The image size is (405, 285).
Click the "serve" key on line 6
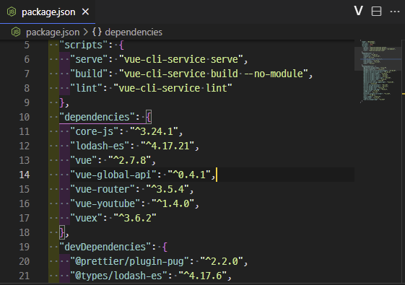coord(89,60)
